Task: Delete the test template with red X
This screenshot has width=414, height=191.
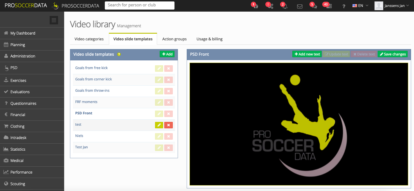Action: pos(168,125)
